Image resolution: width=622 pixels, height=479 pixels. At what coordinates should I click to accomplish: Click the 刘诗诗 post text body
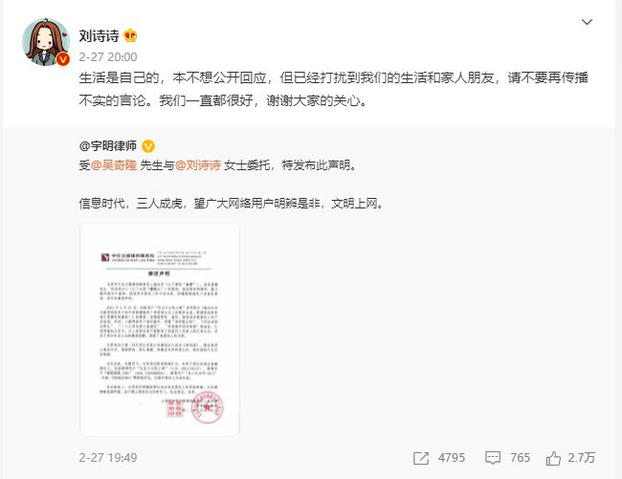(x=333, y=89)
